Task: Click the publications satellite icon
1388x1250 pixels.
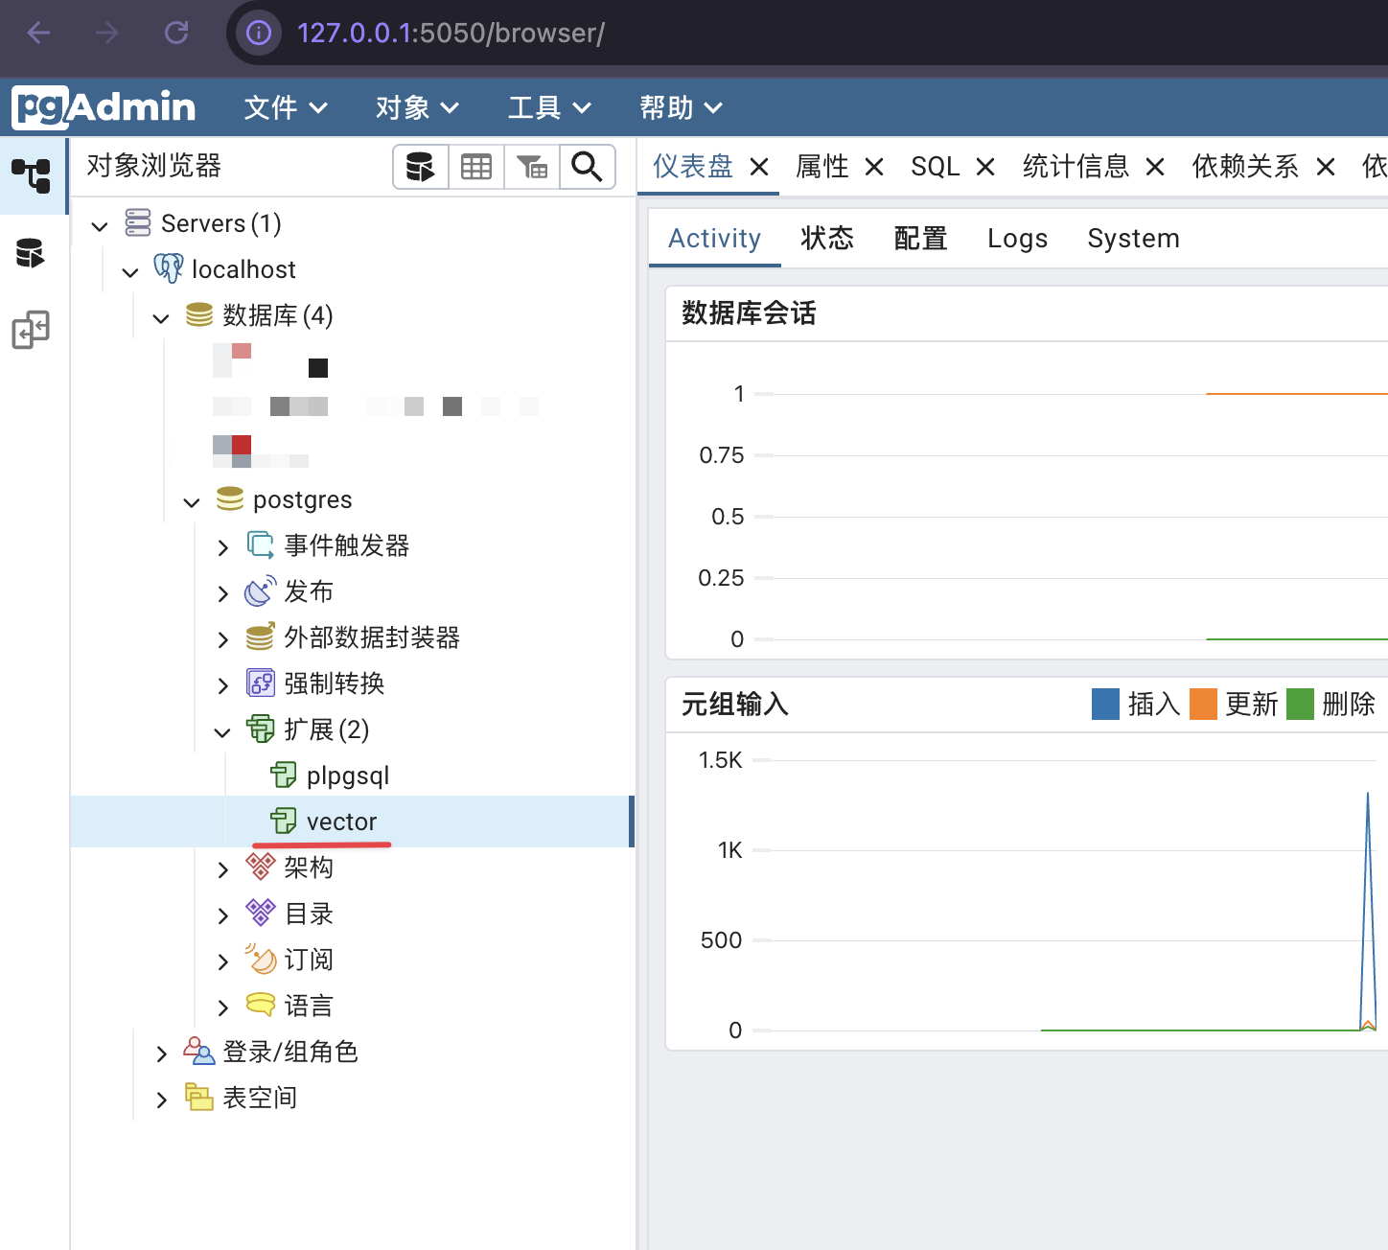Action: (261, 591)
